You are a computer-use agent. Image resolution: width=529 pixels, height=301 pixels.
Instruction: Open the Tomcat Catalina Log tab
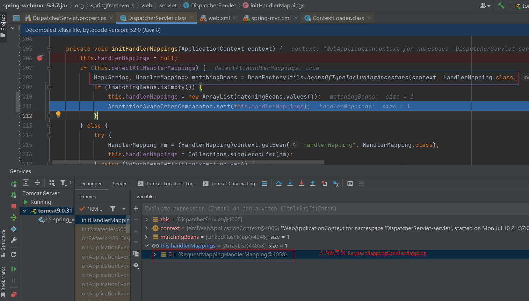click(229, 184)
